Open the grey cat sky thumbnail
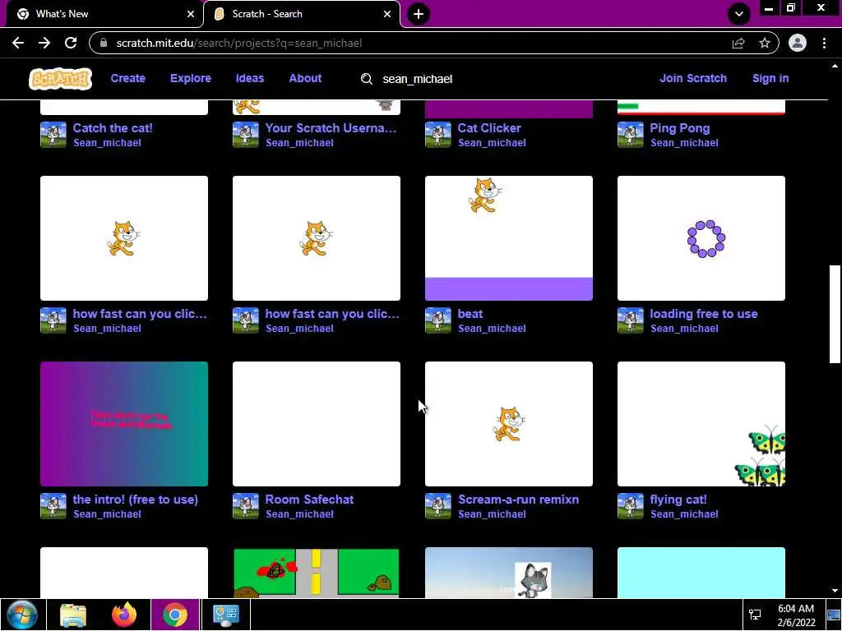 (x=508, y=573)
